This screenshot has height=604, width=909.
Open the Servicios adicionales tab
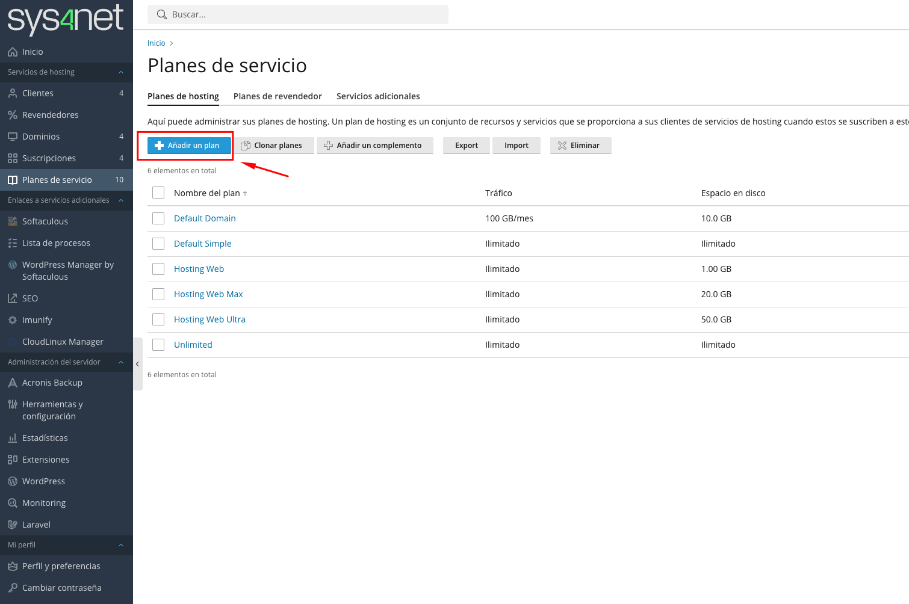coord(378,96)
